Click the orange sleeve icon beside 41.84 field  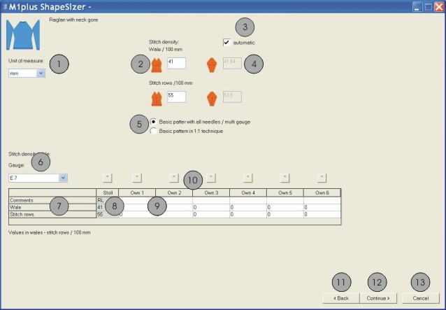(213, 64)
